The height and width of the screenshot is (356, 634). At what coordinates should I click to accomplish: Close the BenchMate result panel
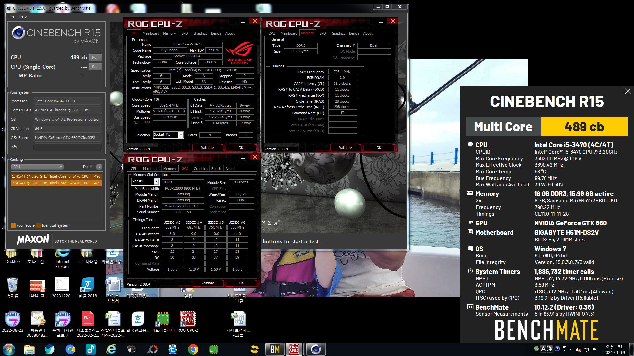pyautogui.click(x=628, y=91)
